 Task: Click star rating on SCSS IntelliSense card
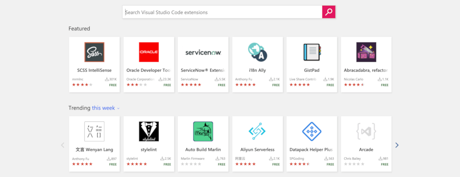click(82, 85)
